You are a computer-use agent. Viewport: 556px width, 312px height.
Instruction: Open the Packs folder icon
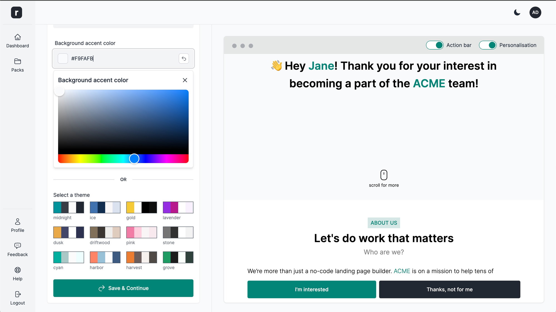click(x=18, y=61)
